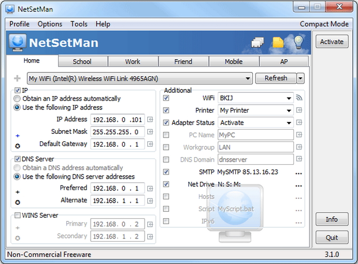Click the stacked windows icon in header

[x=258, y=43]
